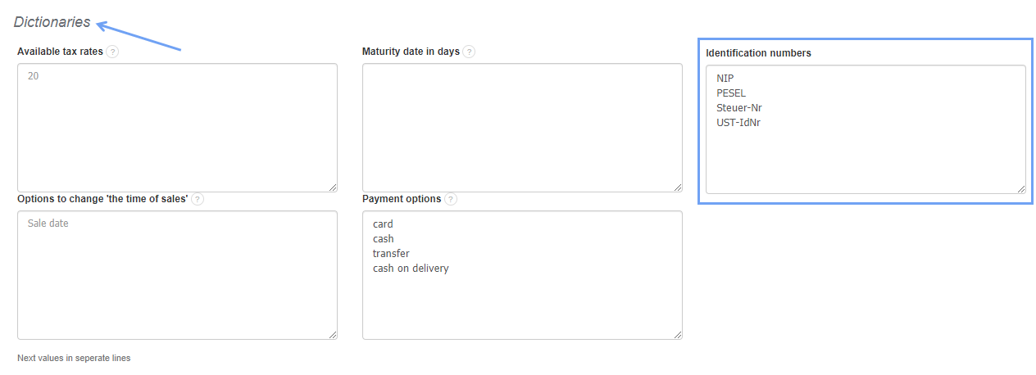
Task: Show help for Payment options
Action: [x=451, y=199]
